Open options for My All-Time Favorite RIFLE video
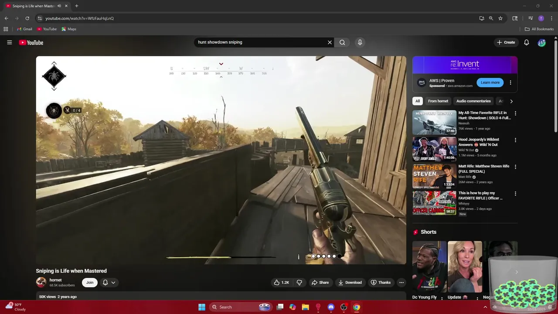This screenshot has height=314, width=558. (x=515, y=113)
